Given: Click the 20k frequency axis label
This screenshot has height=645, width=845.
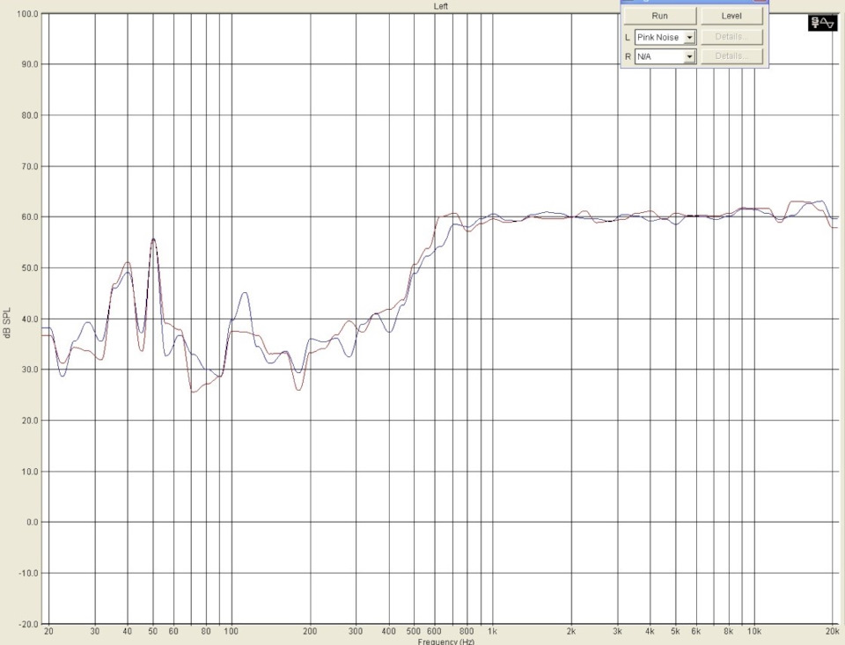Looking at the screenshot, I should (832, 631).
